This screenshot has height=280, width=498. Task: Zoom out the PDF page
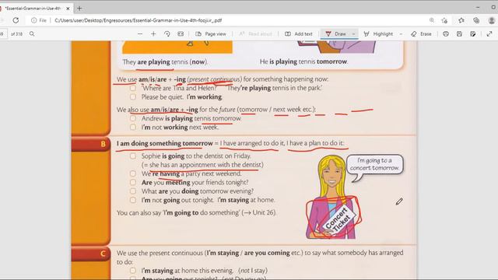pyautogui.click(x=140, y=33)
